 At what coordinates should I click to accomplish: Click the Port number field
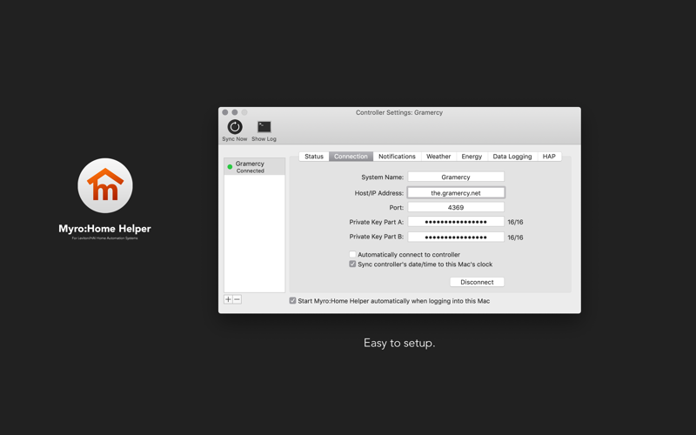(456, 207)
